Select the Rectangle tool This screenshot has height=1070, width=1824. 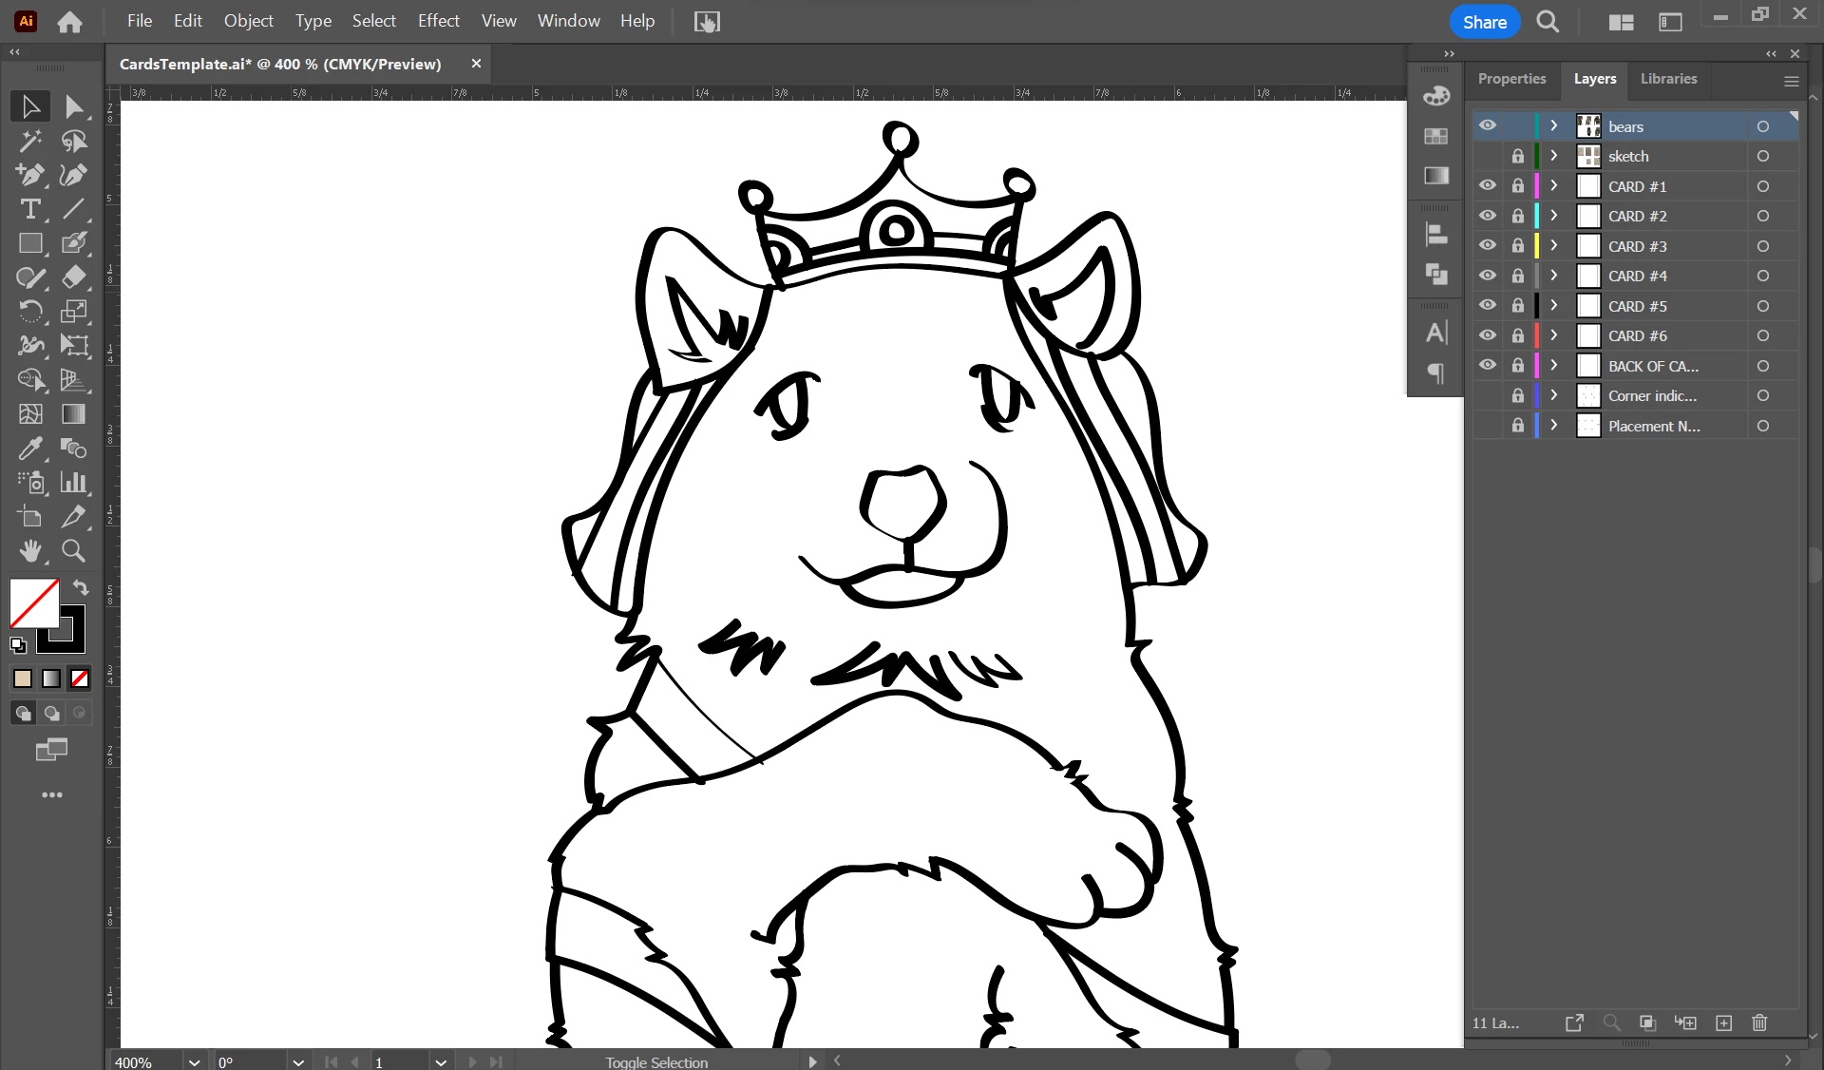point(30,243)
